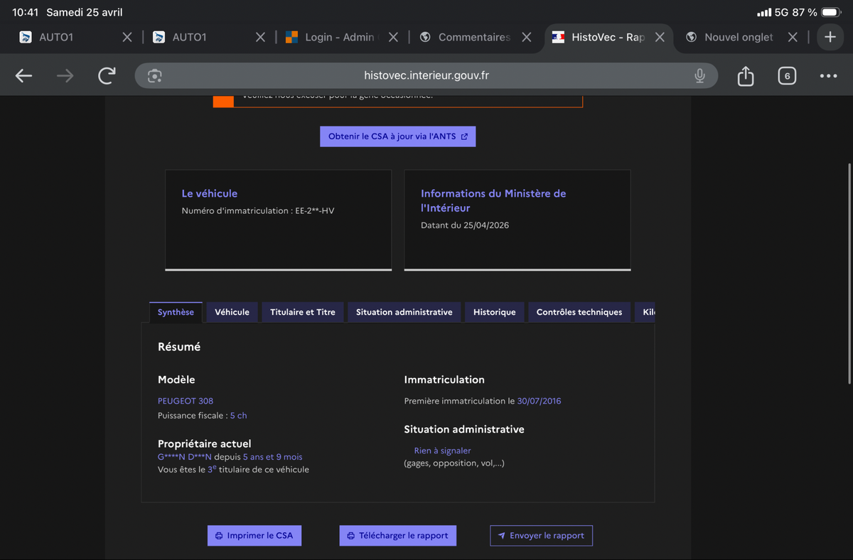The width and height of the screenshot is (853, 560).
Task: Reload the HistoVec page
Action: coord(107,76)
